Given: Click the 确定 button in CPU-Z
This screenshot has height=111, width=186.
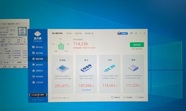Looking at the screenshot, I should click(25, 67).
